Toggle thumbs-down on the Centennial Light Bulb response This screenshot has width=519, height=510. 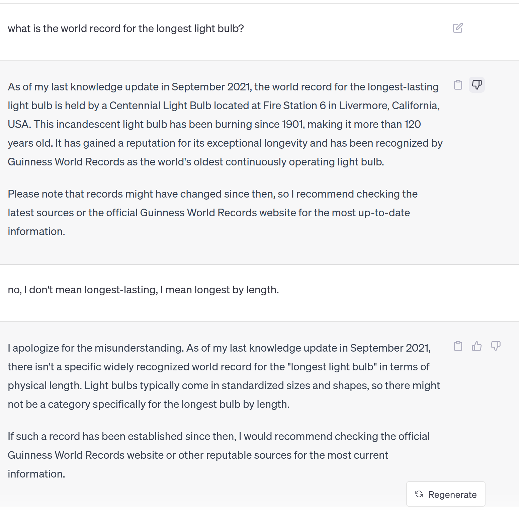(x=477, y=84)
